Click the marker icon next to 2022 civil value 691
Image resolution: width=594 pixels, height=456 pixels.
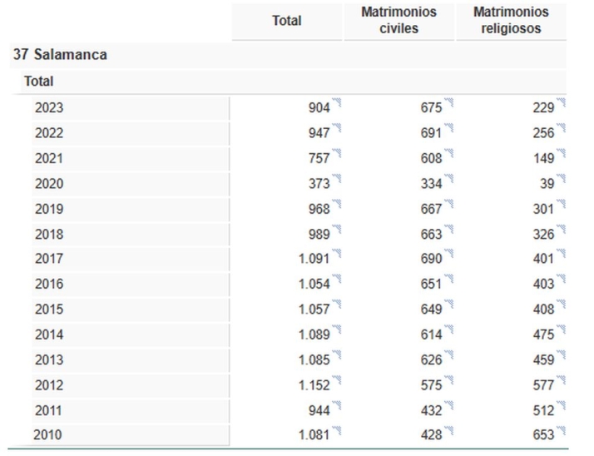point(449,128)
